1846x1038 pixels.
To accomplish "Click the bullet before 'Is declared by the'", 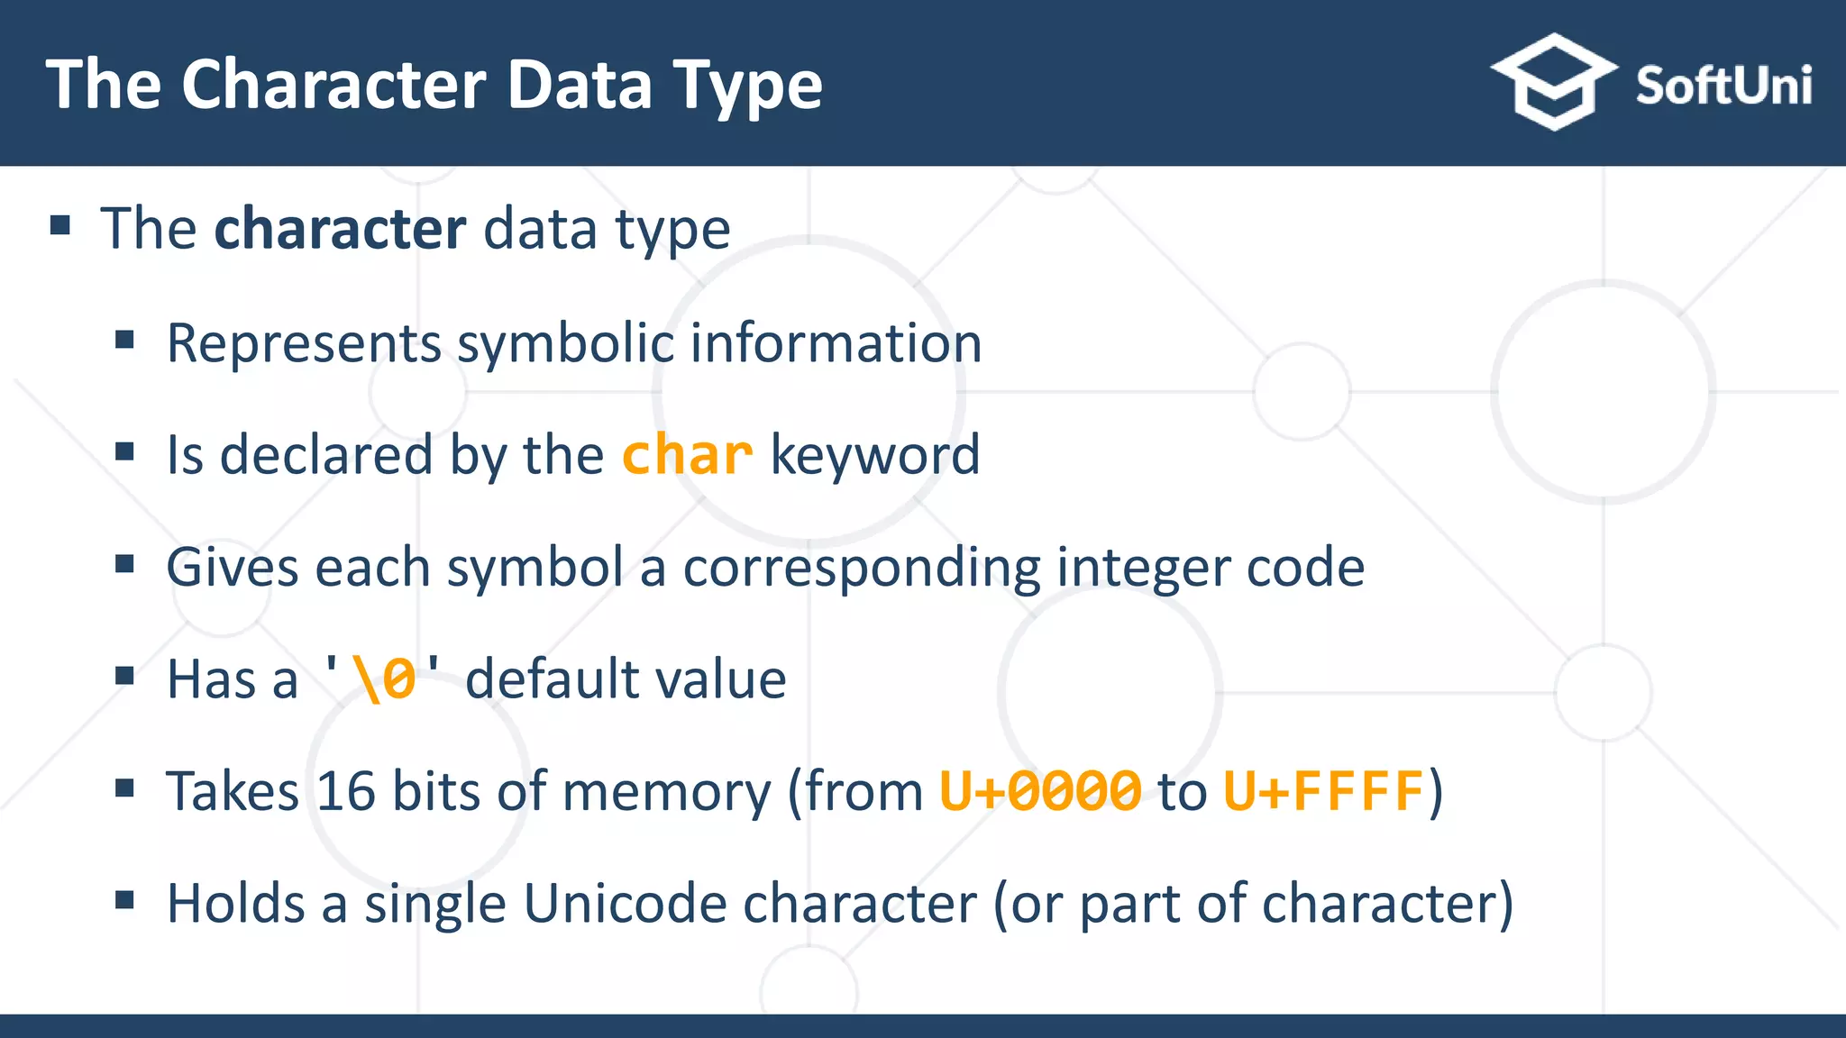I will [125, 451].
